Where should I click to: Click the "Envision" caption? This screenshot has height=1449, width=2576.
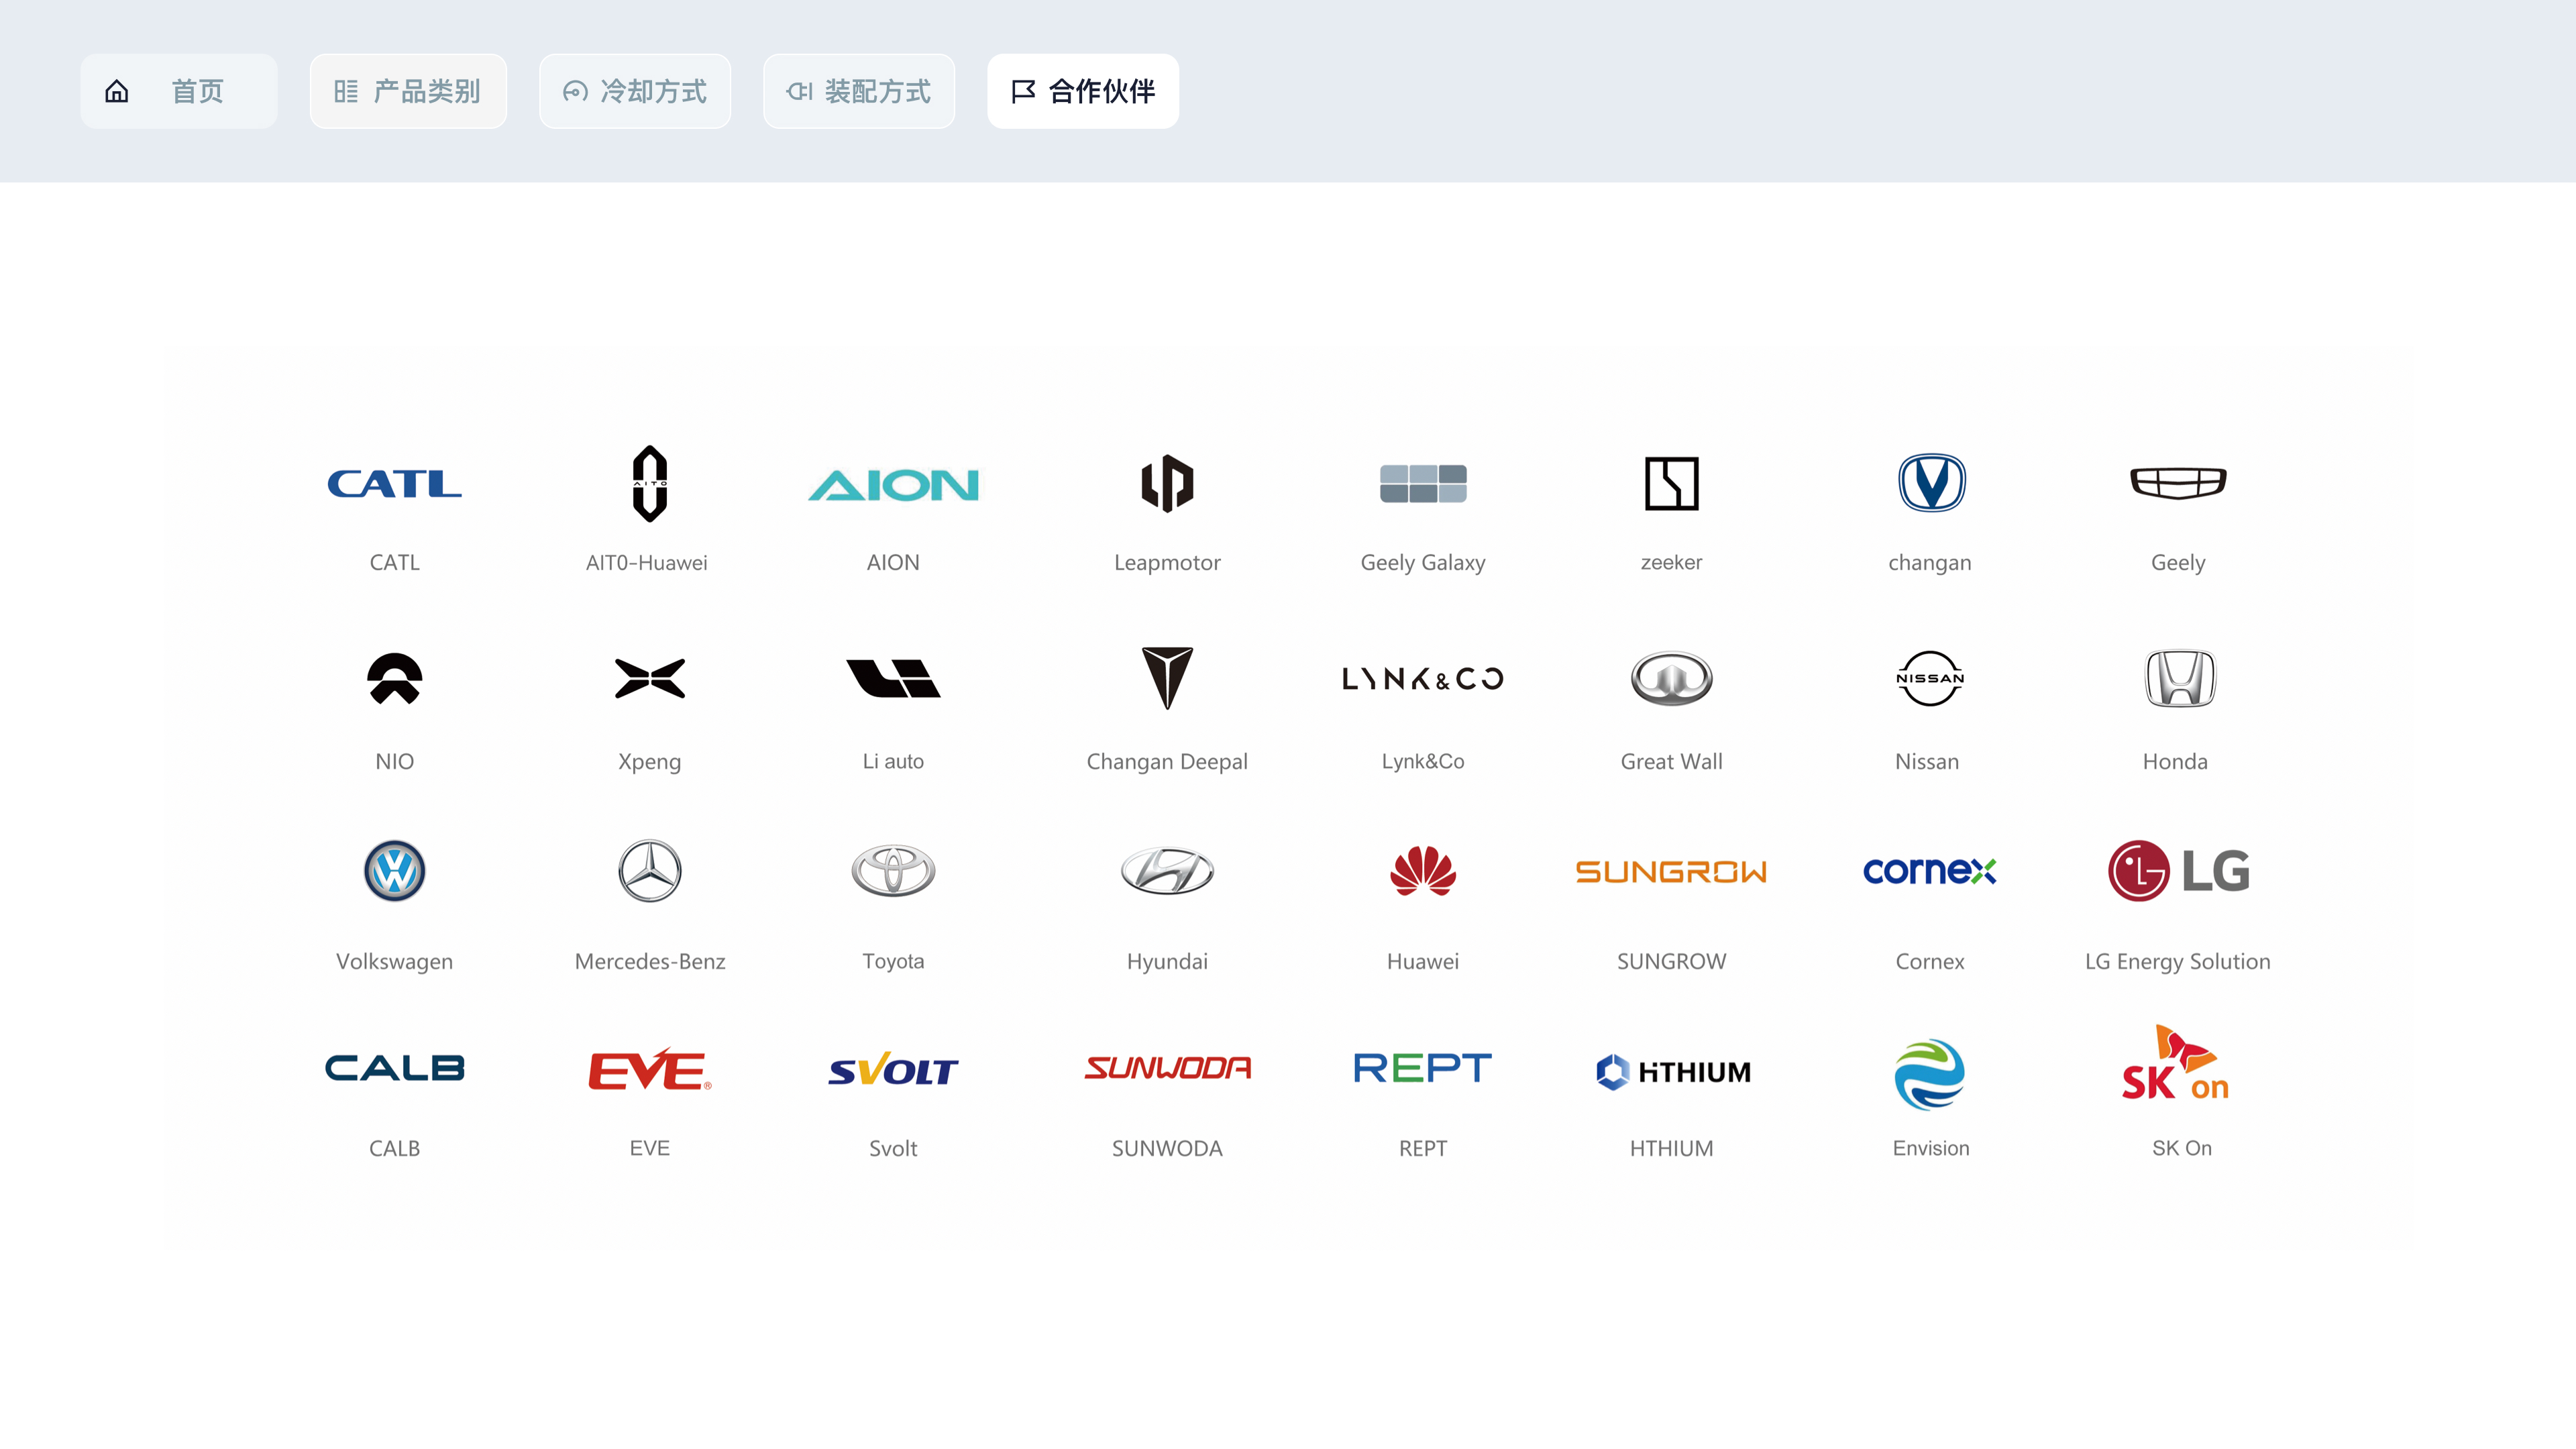pyautogui.click(x=1931, y=1148)
